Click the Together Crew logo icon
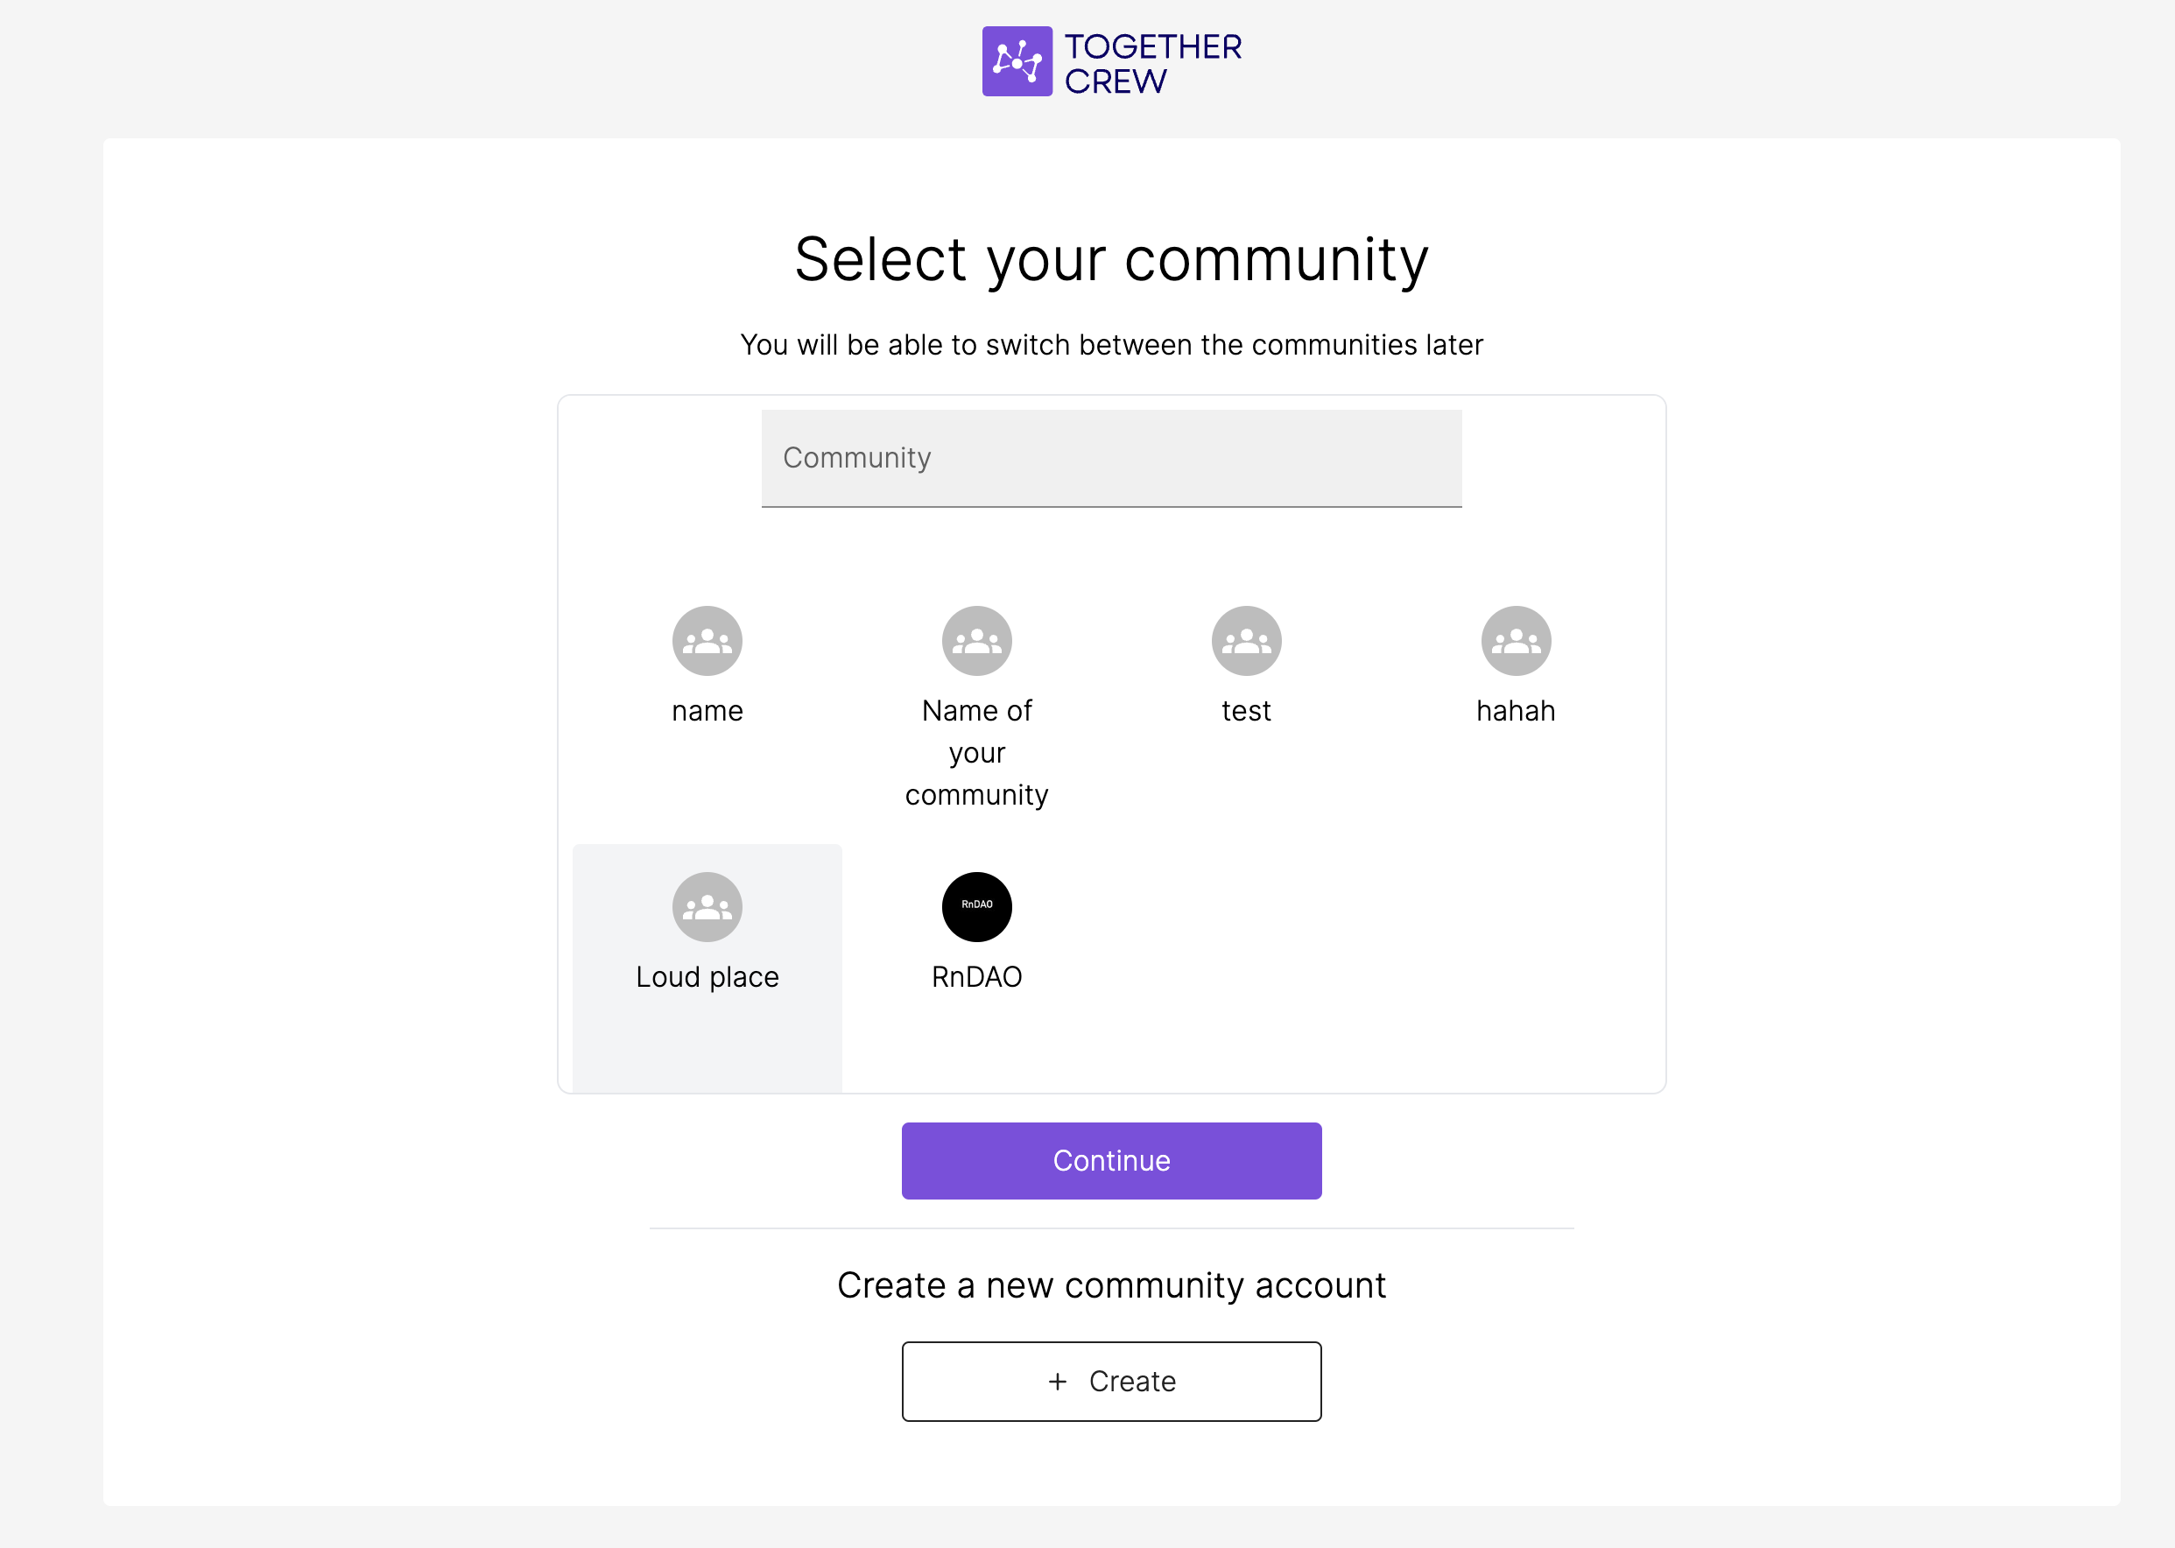The height and width of the screenshot is (1548, 2175). point(1017,61)
